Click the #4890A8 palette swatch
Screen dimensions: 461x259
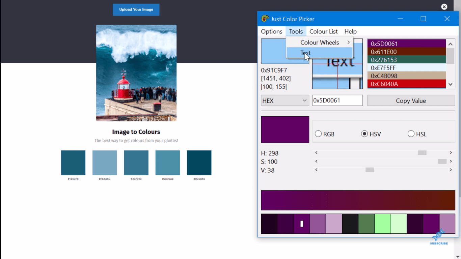[168, 163]
